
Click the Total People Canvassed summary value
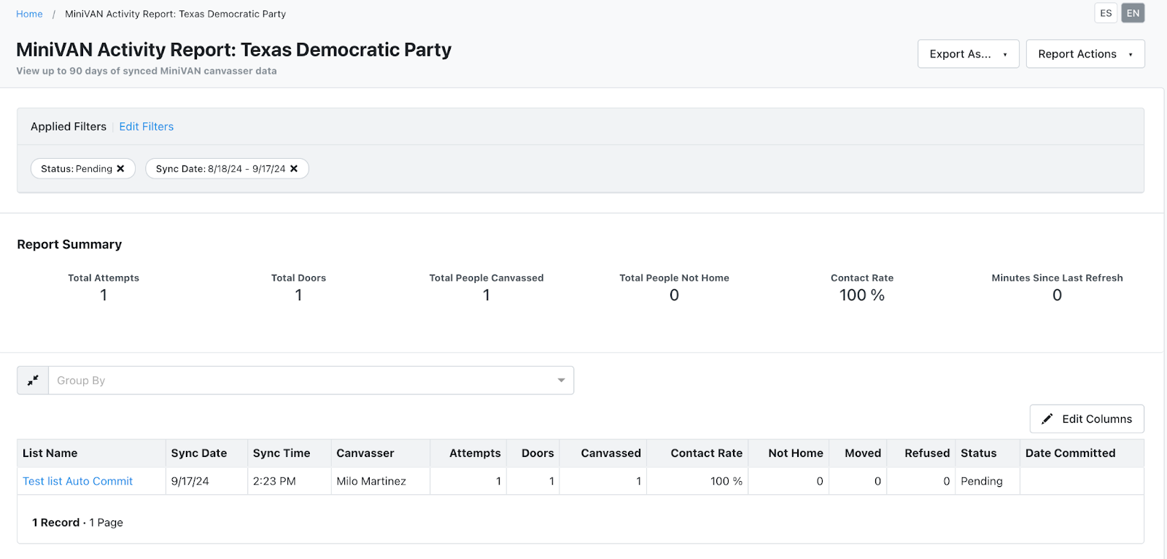pyautogui.click(x=486, y=295)
